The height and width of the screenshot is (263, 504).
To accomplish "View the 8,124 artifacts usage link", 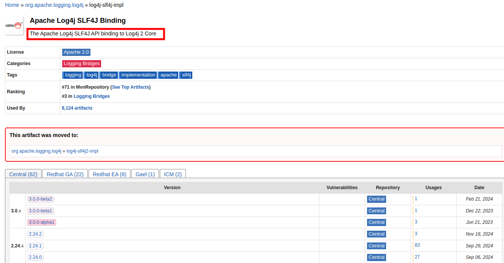I will coord(77,108).
